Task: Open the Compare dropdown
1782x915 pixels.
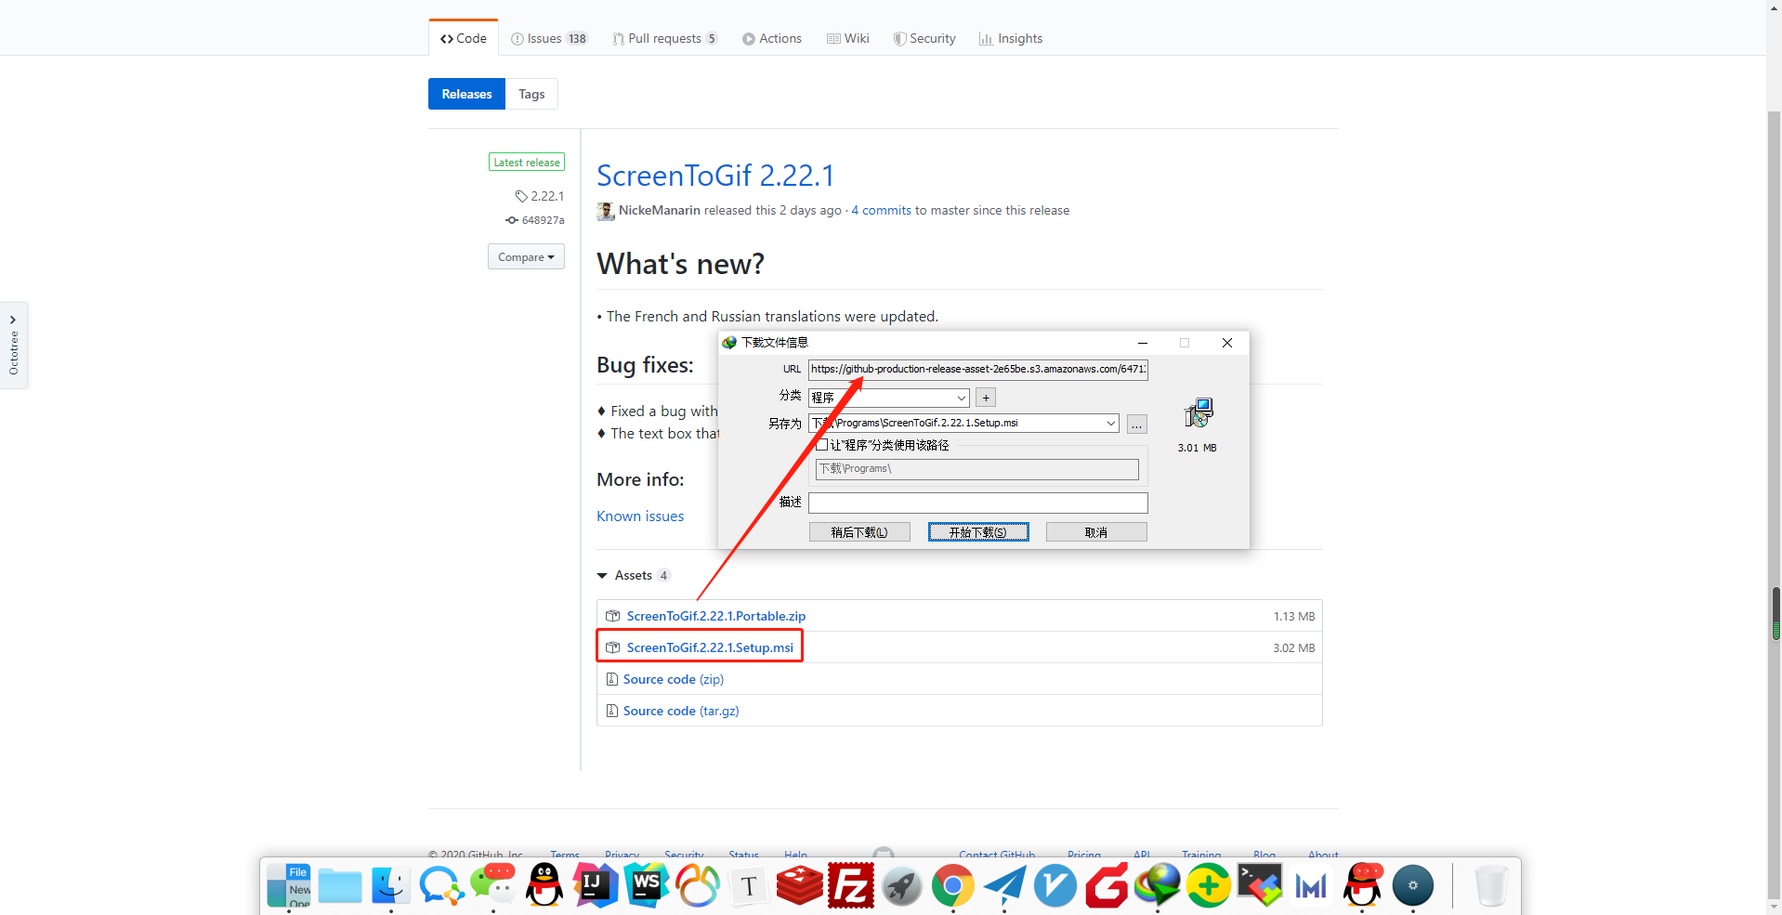Action: [x=526, y=257]
